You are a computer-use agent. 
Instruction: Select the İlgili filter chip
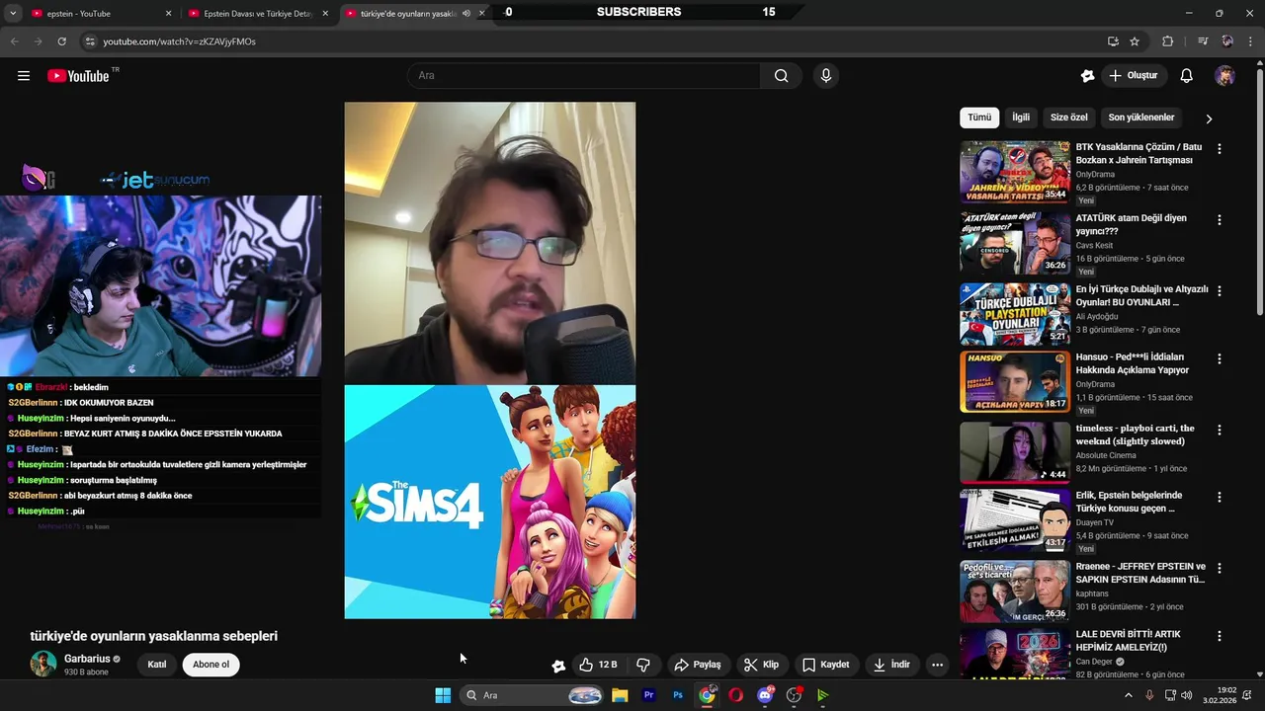coord(1021,118)
